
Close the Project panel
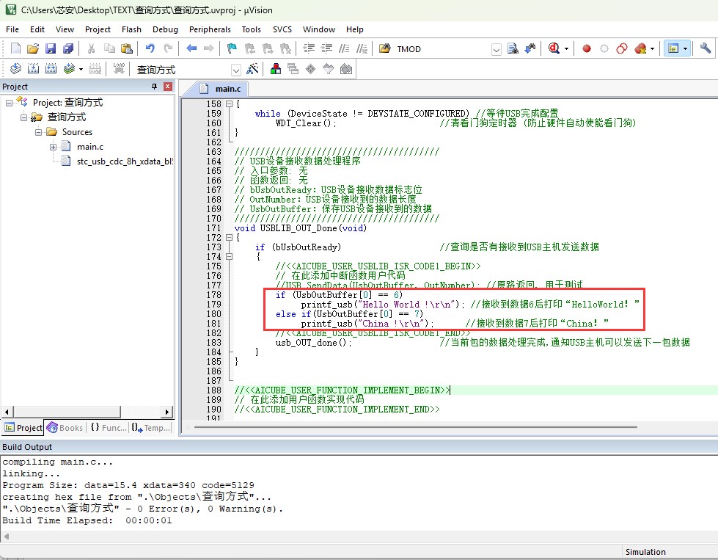click(168, 86)
